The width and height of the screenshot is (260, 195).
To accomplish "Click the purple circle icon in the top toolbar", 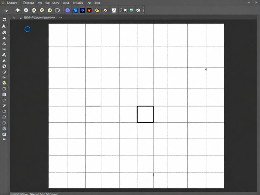I will click(x=67, y=11).
